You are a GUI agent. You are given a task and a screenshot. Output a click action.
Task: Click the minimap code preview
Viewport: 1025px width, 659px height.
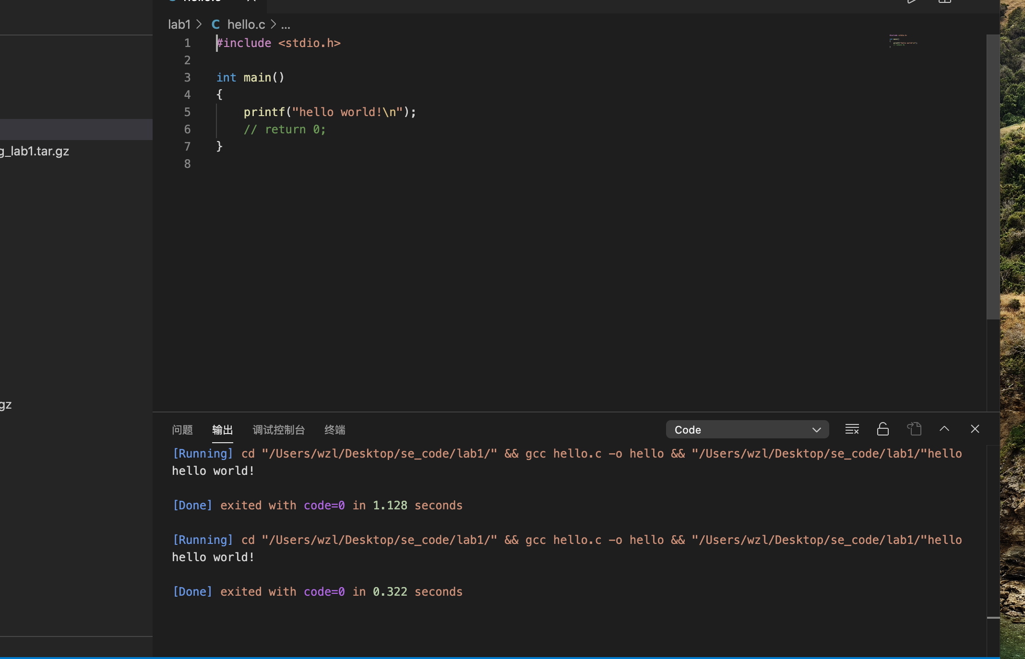[x=903, y=41]
